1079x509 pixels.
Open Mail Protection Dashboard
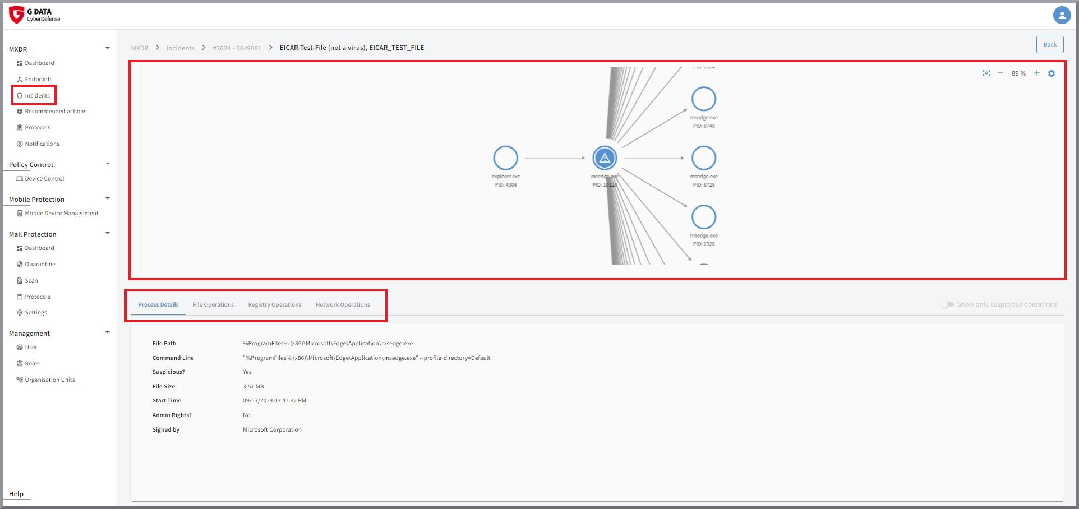[35, 248]
